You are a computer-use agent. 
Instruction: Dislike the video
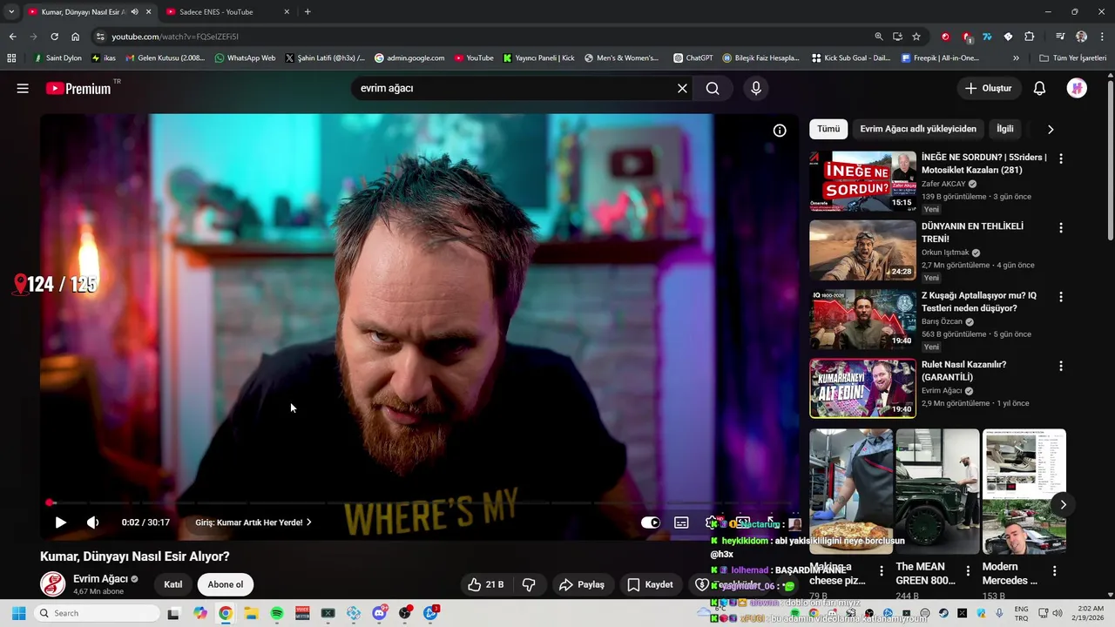pyautogui.click(x=529, y=584)
